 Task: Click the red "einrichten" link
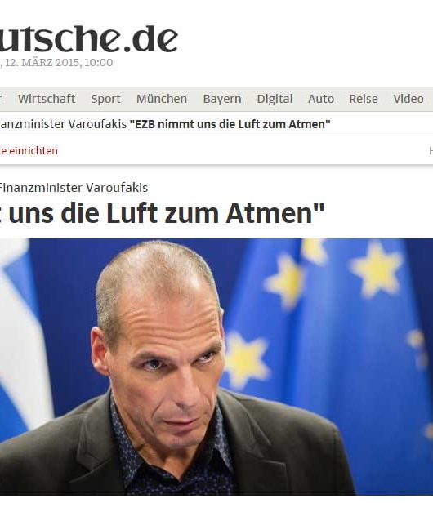pos(29,150)
